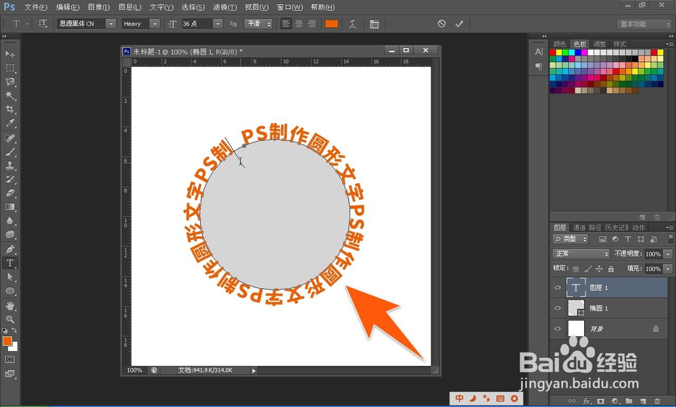The height and width of the screenshot is (407, 676).
Task: Toggle the layer filter switch
Action: [x=671, y=239]
